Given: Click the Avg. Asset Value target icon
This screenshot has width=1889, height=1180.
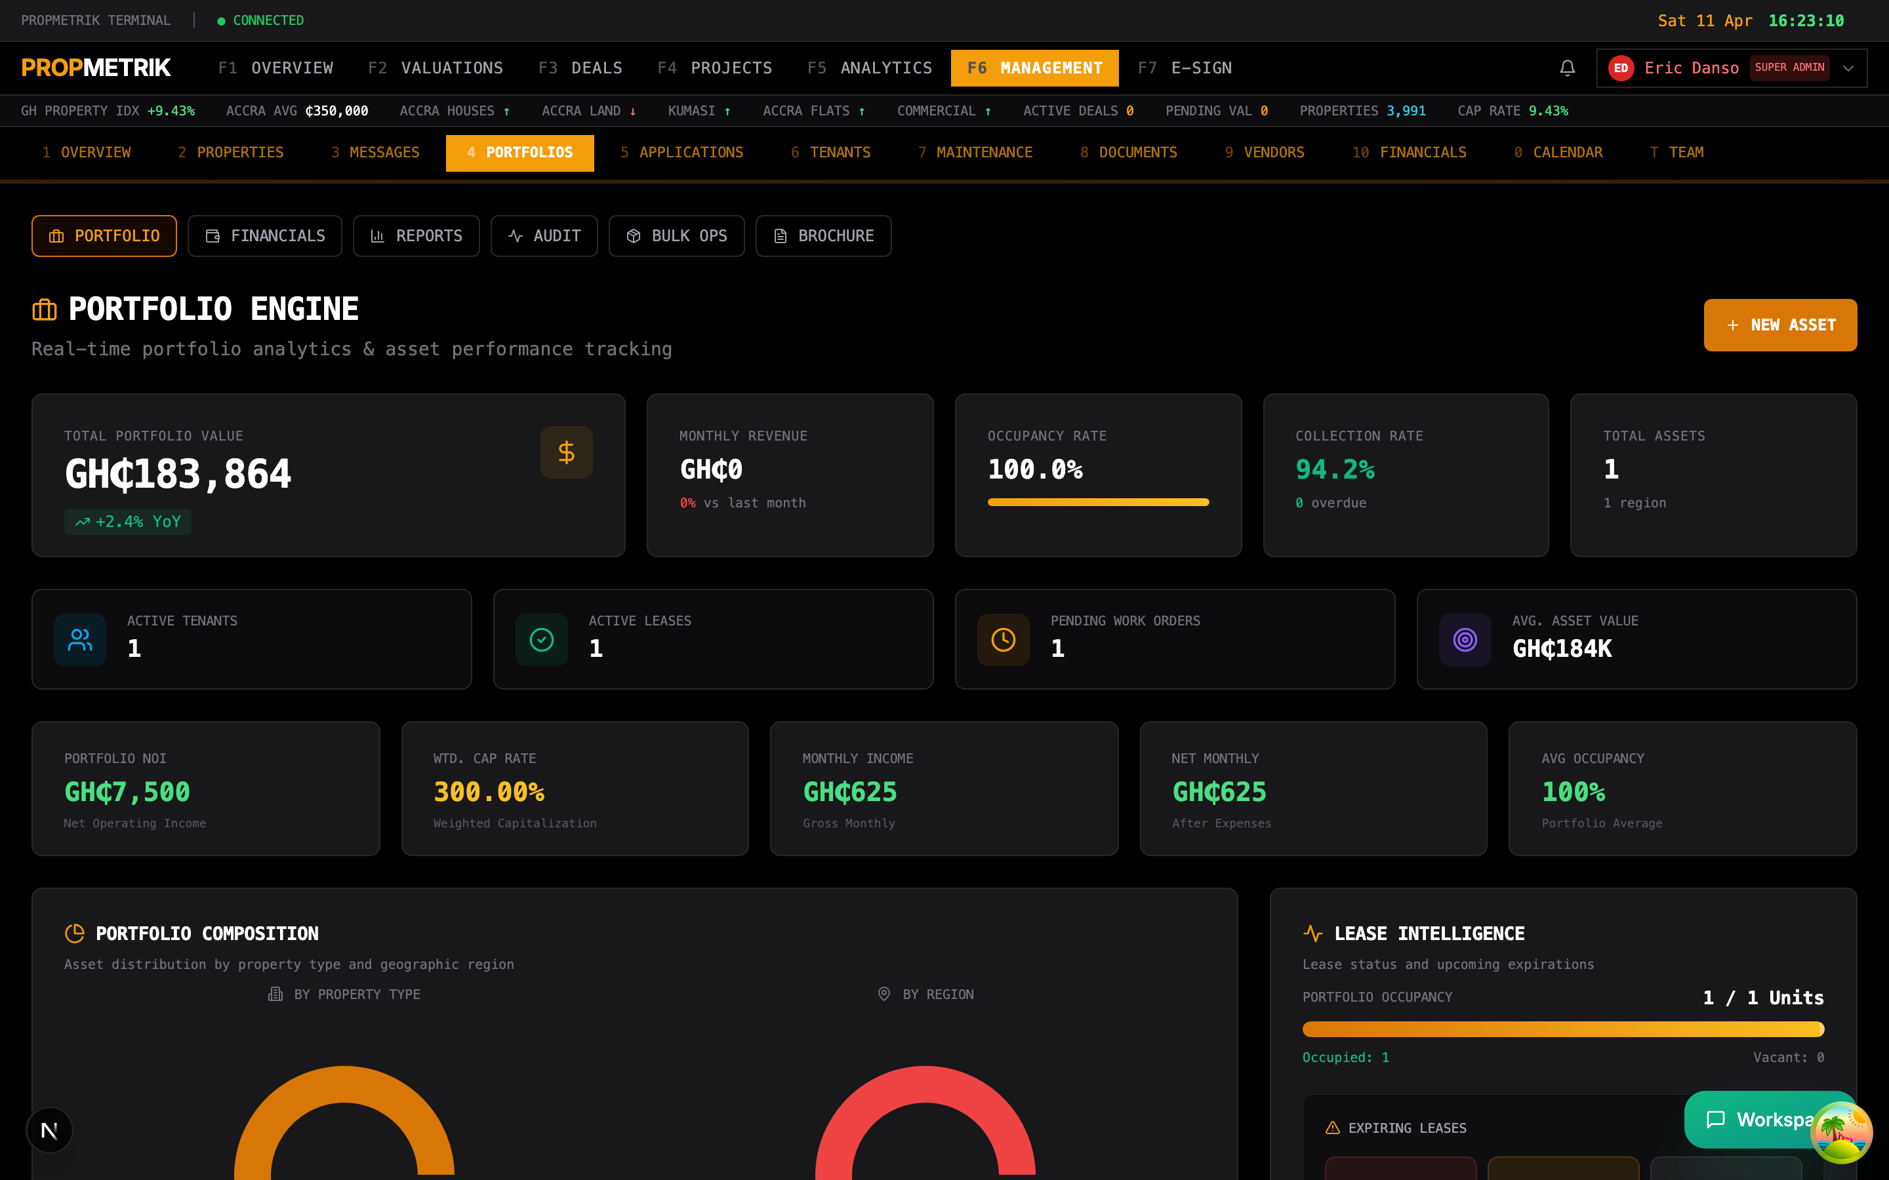Looking at the screenshot, I should (x=1465, y=640).
